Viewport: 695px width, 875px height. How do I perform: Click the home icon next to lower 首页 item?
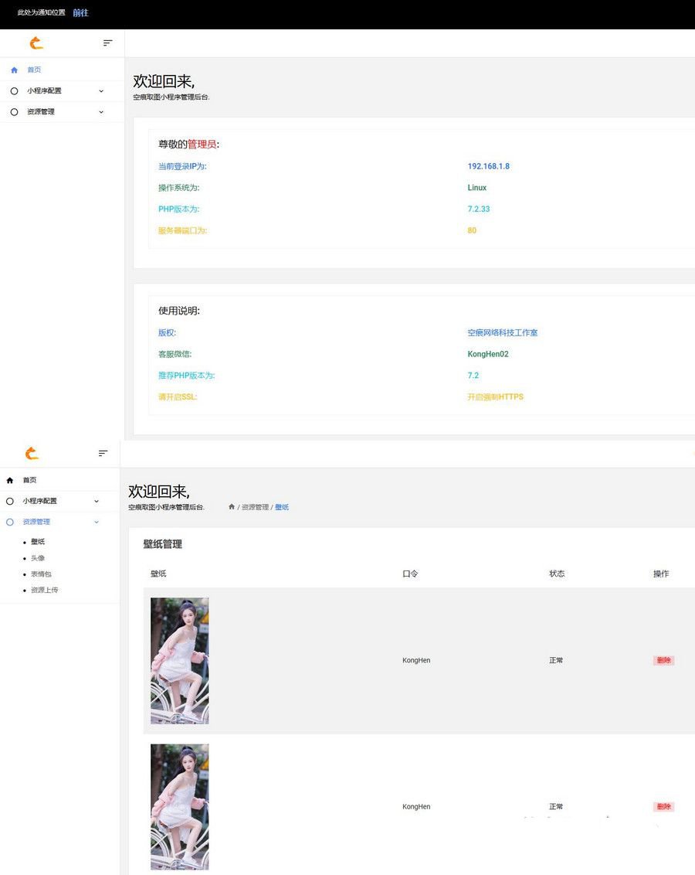click(x=9, y=479)
